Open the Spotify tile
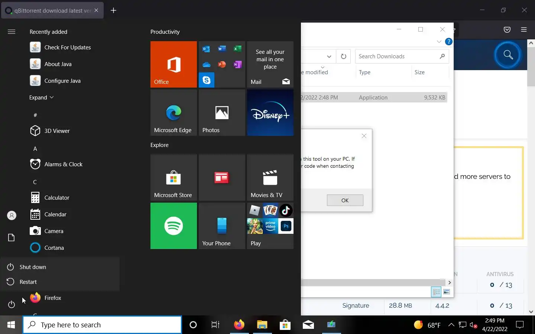Viewport: 535px width, 334px height. 174,226
